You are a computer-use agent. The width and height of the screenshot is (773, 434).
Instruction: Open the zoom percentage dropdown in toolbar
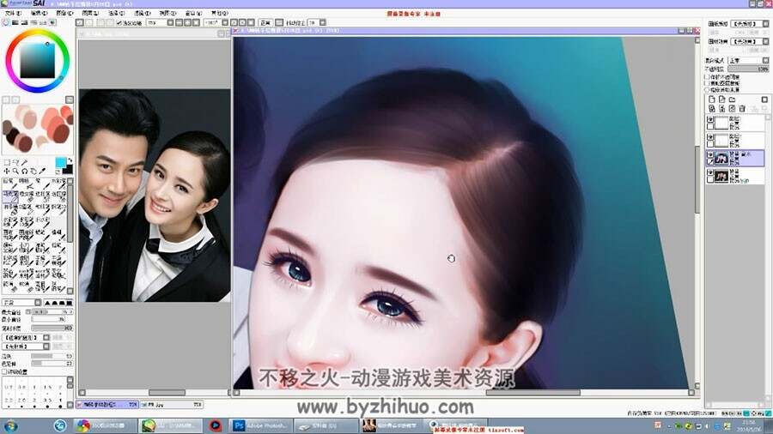pyautogui.click(x=169, y=22)
